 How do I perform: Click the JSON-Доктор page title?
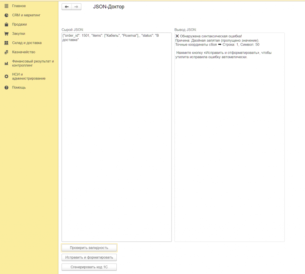click(108, 7)
